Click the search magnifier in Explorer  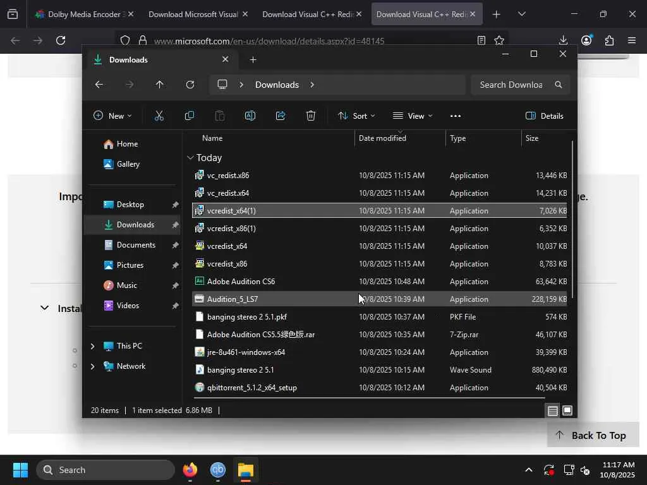tap(559, 85)
